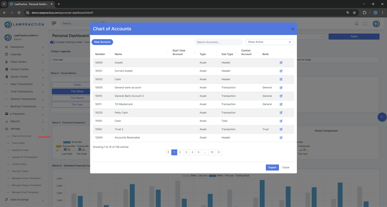Click the blue back-arrow floating button

point(382,117)
